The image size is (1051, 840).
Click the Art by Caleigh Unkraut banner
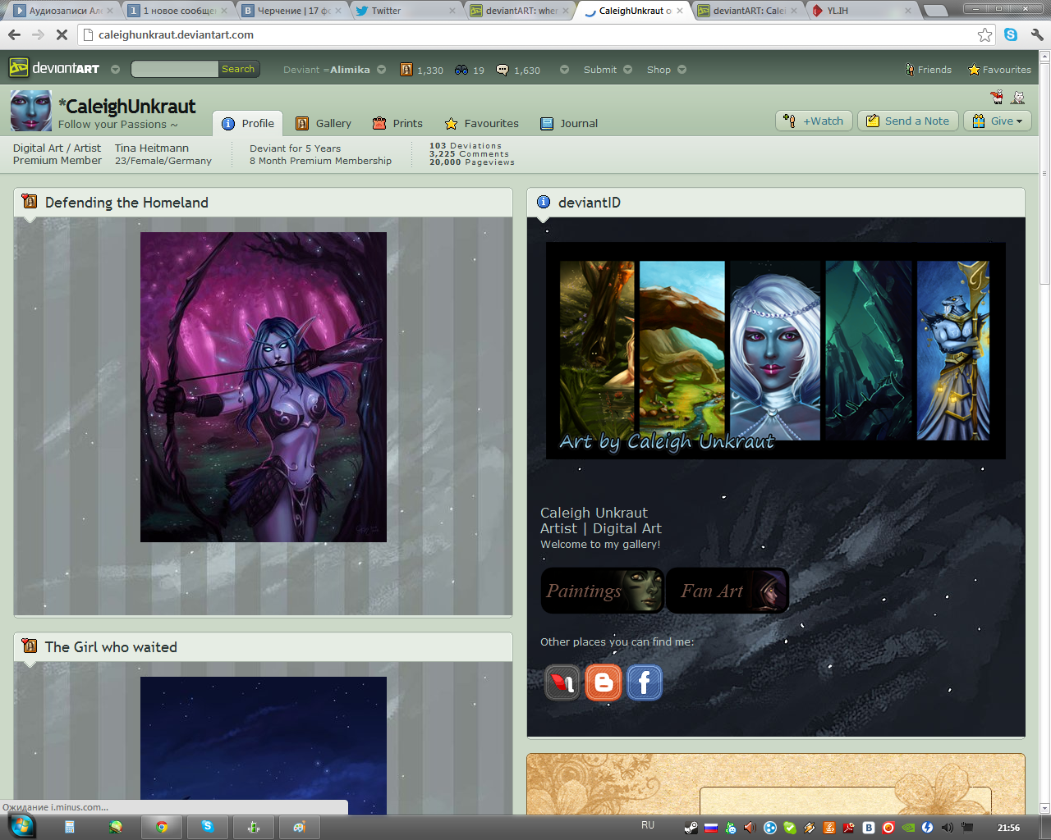tap(776, 351)
